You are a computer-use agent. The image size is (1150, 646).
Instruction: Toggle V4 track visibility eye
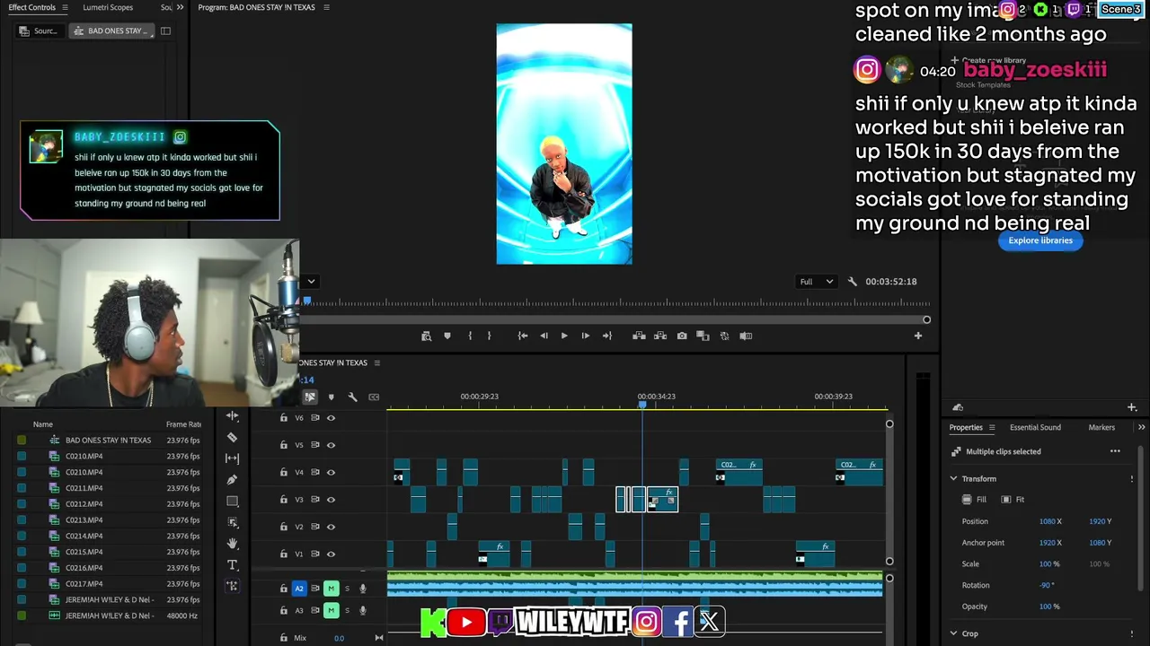tap(331, 472)
